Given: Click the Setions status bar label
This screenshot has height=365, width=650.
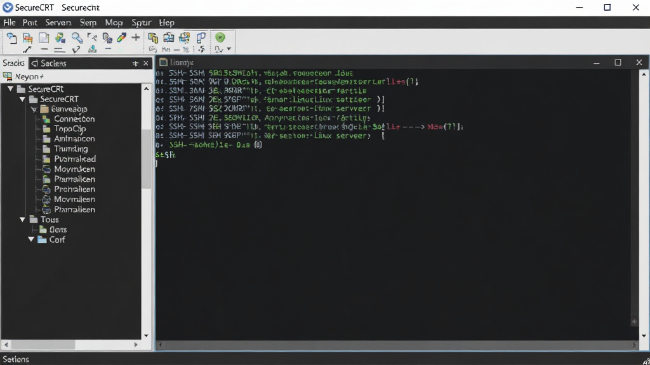Looking at the screenshot, I should (x=16, y=359).
